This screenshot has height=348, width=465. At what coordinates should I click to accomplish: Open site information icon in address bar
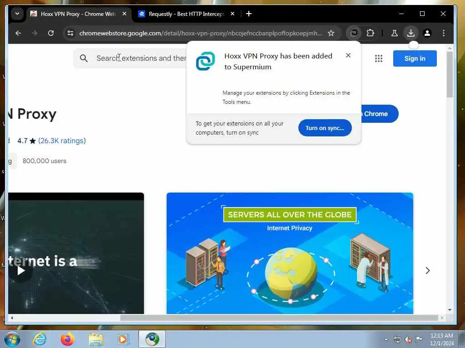pyautogui.click(x=70, y=33)
